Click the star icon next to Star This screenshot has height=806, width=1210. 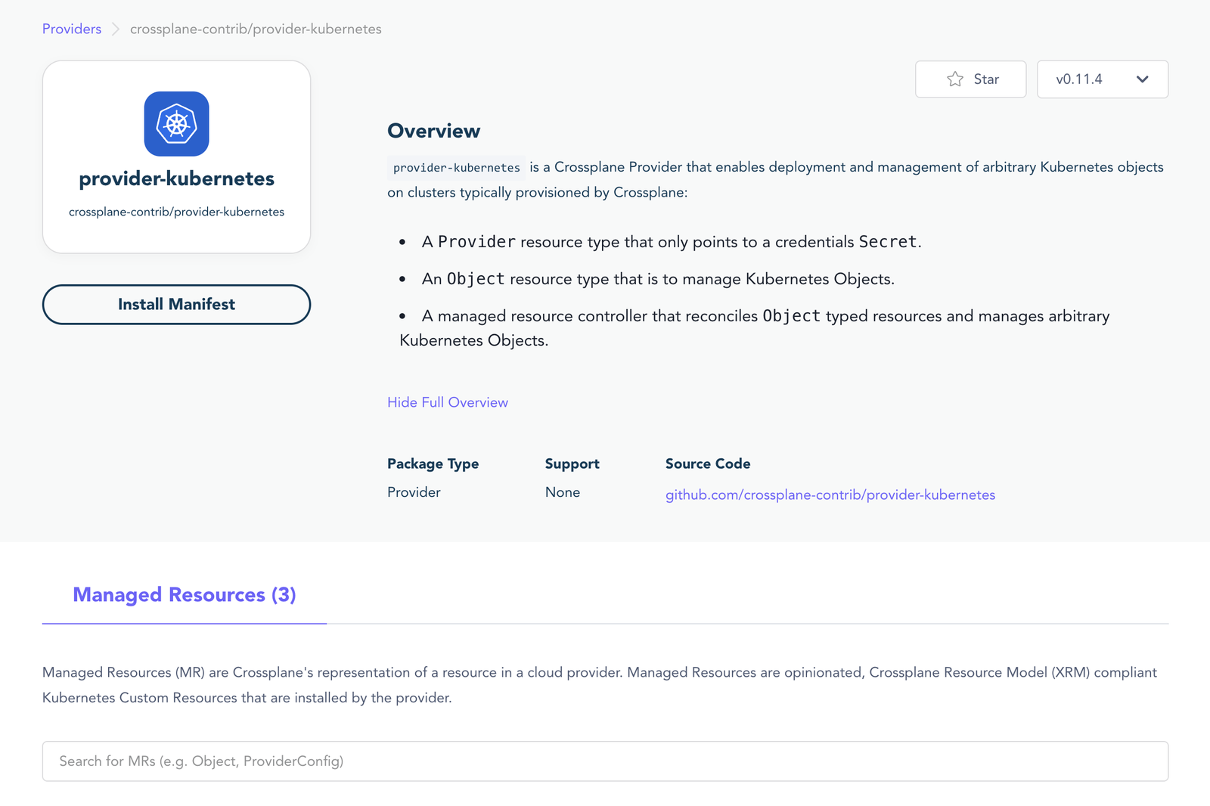[x=953, y=79]
